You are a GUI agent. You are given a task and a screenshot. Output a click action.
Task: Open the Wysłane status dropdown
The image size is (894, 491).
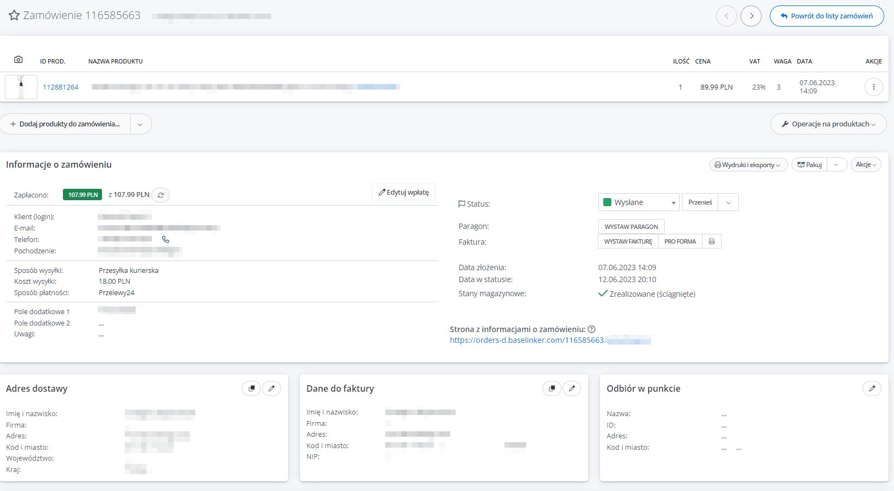pos(638,202)
